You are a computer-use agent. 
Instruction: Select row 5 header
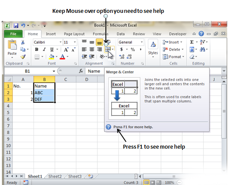(x=8, y=113)
